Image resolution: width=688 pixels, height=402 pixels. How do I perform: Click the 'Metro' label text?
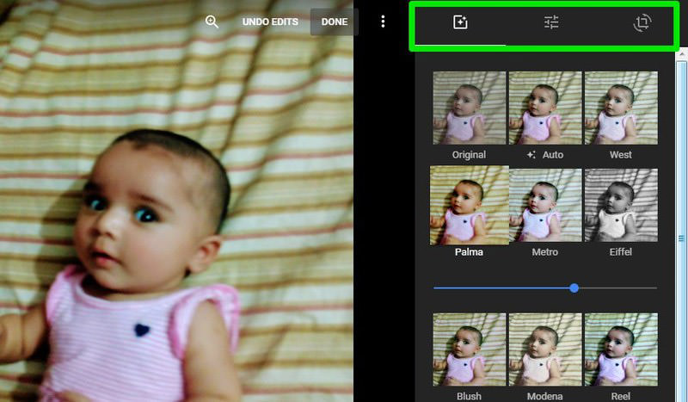pos(545,252)
